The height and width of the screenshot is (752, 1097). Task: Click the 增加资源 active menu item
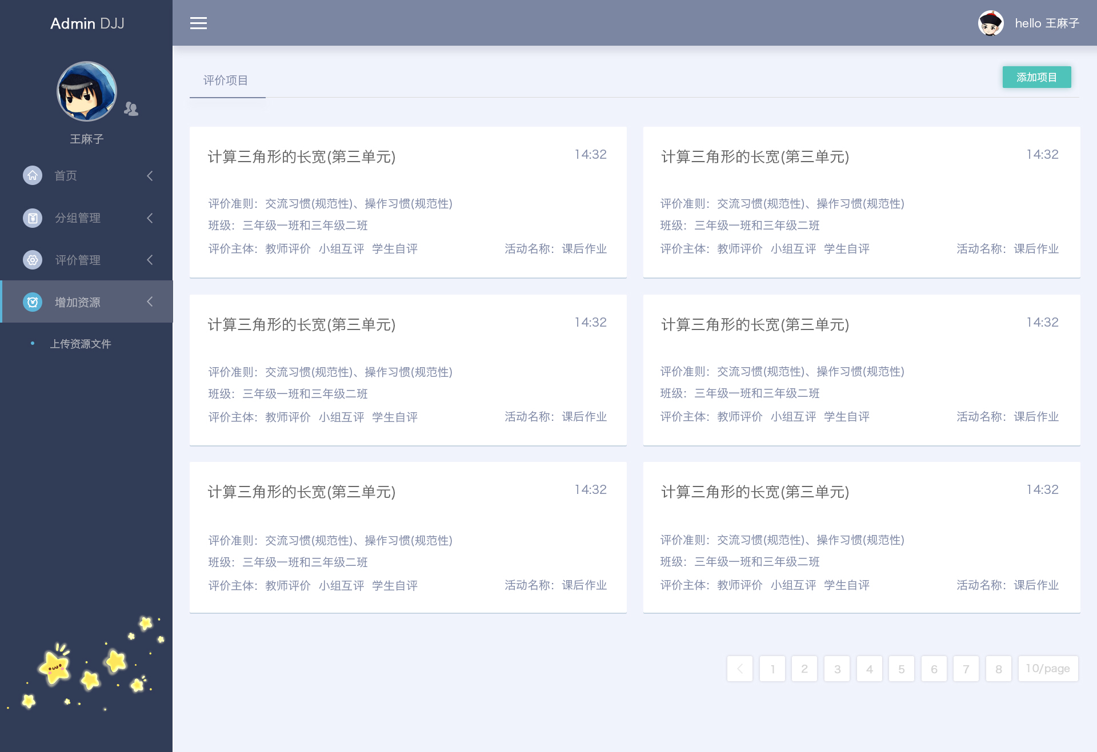(83, 301)
